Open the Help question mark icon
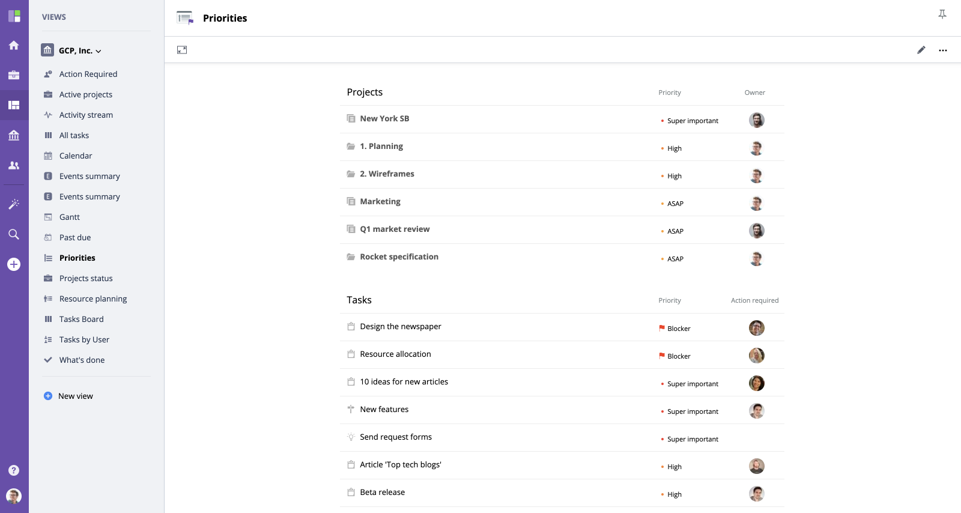961x513 pixels. [14, 470]
